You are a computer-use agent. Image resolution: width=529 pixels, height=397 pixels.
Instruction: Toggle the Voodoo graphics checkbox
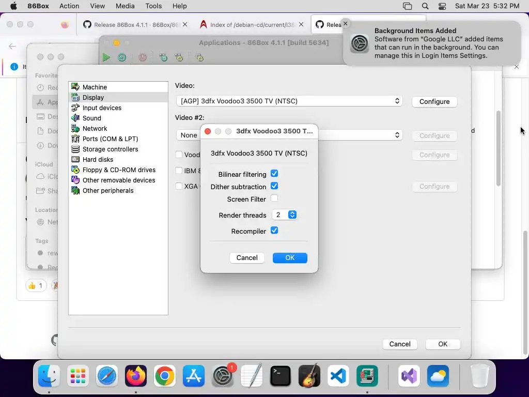point(179,155)
